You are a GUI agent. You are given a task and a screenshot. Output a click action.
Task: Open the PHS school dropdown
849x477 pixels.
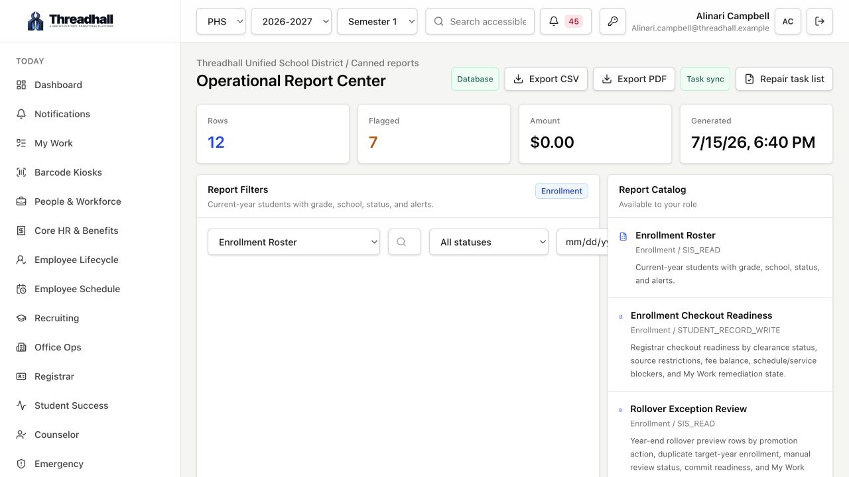221,21
